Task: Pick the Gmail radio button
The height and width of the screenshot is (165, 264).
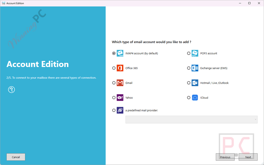Action: click(x=114, y=83)
